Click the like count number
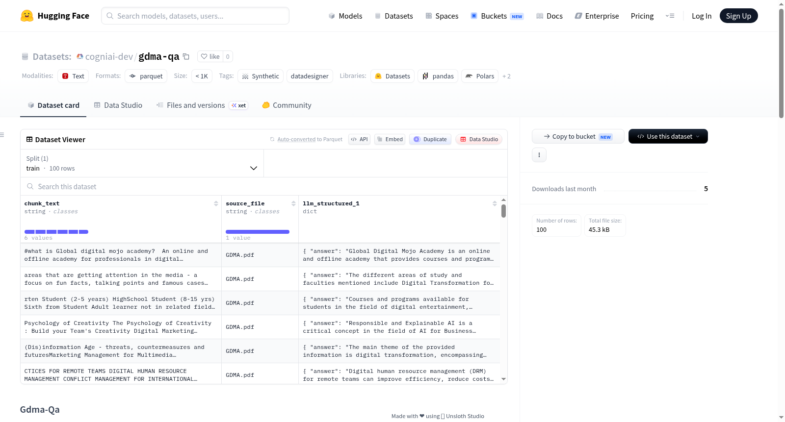This screenshot has height=422, width=785. (228, 56)
